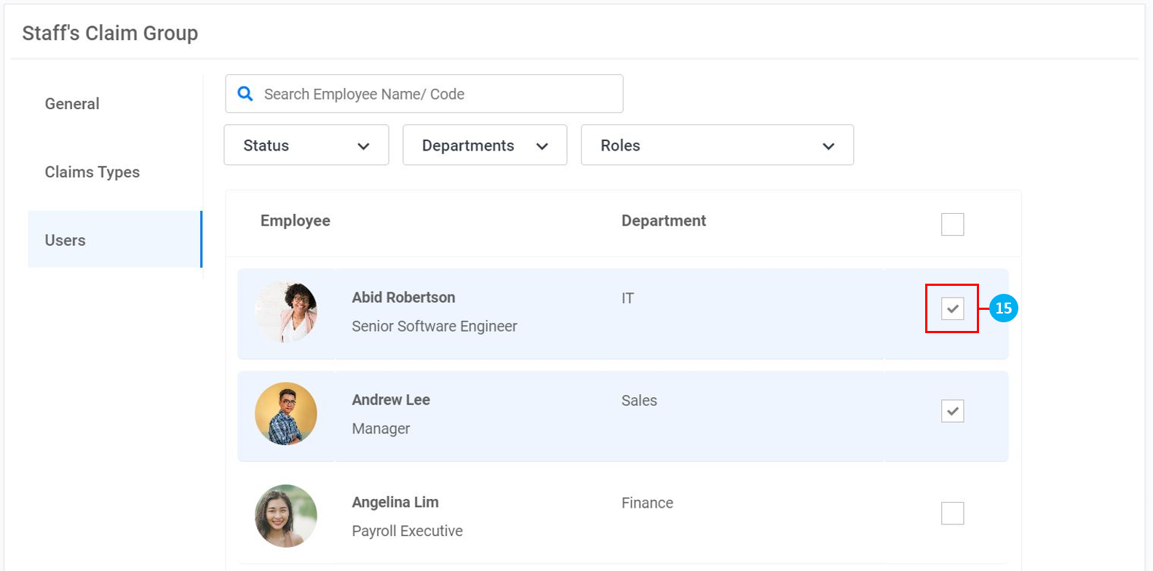Click Andrew Lee's profile photo
The height and width of the screenshot is (571, 1153).
tap(286, 414)
